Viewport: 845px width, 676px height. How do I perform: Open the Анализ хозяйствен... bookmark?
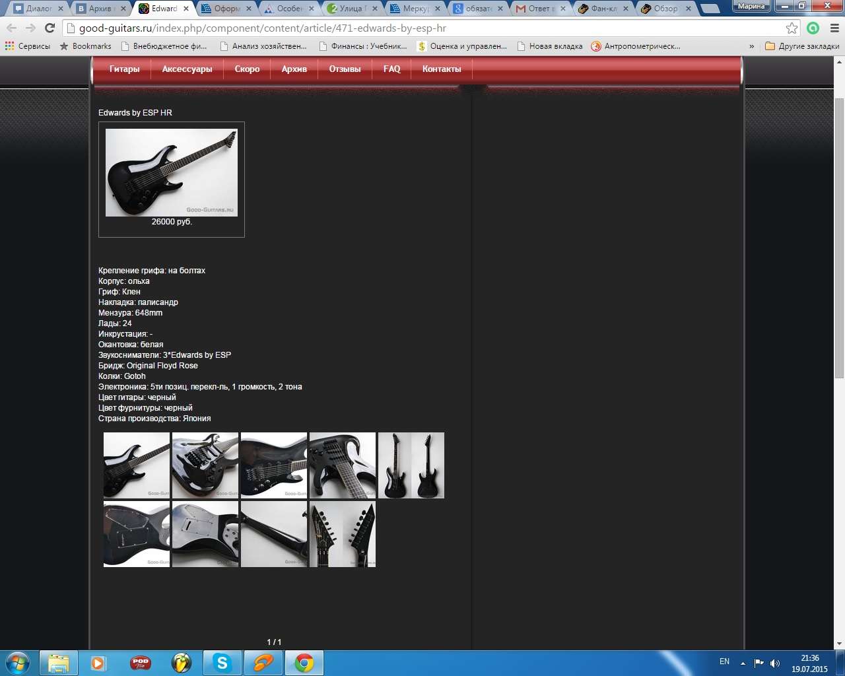263,46
